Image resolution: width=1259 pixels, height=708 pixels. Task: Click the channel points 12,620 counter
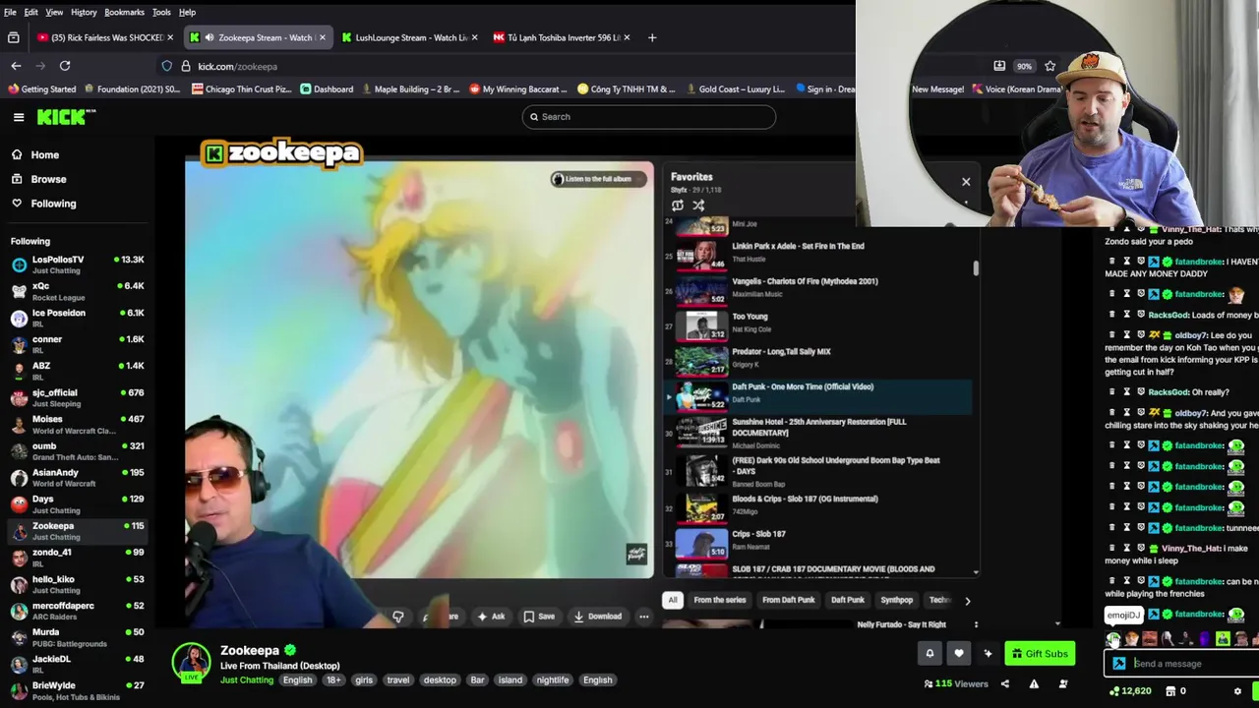point(1130,691)
